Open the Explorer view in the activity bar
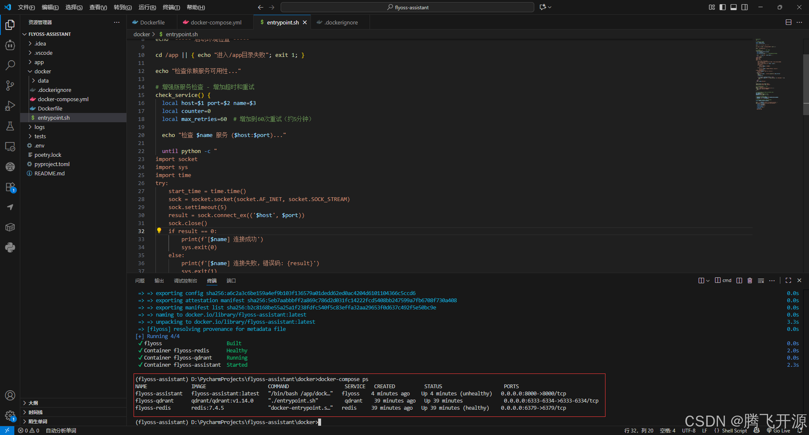Viewport: 809px width, 435px height. [10, 25]
